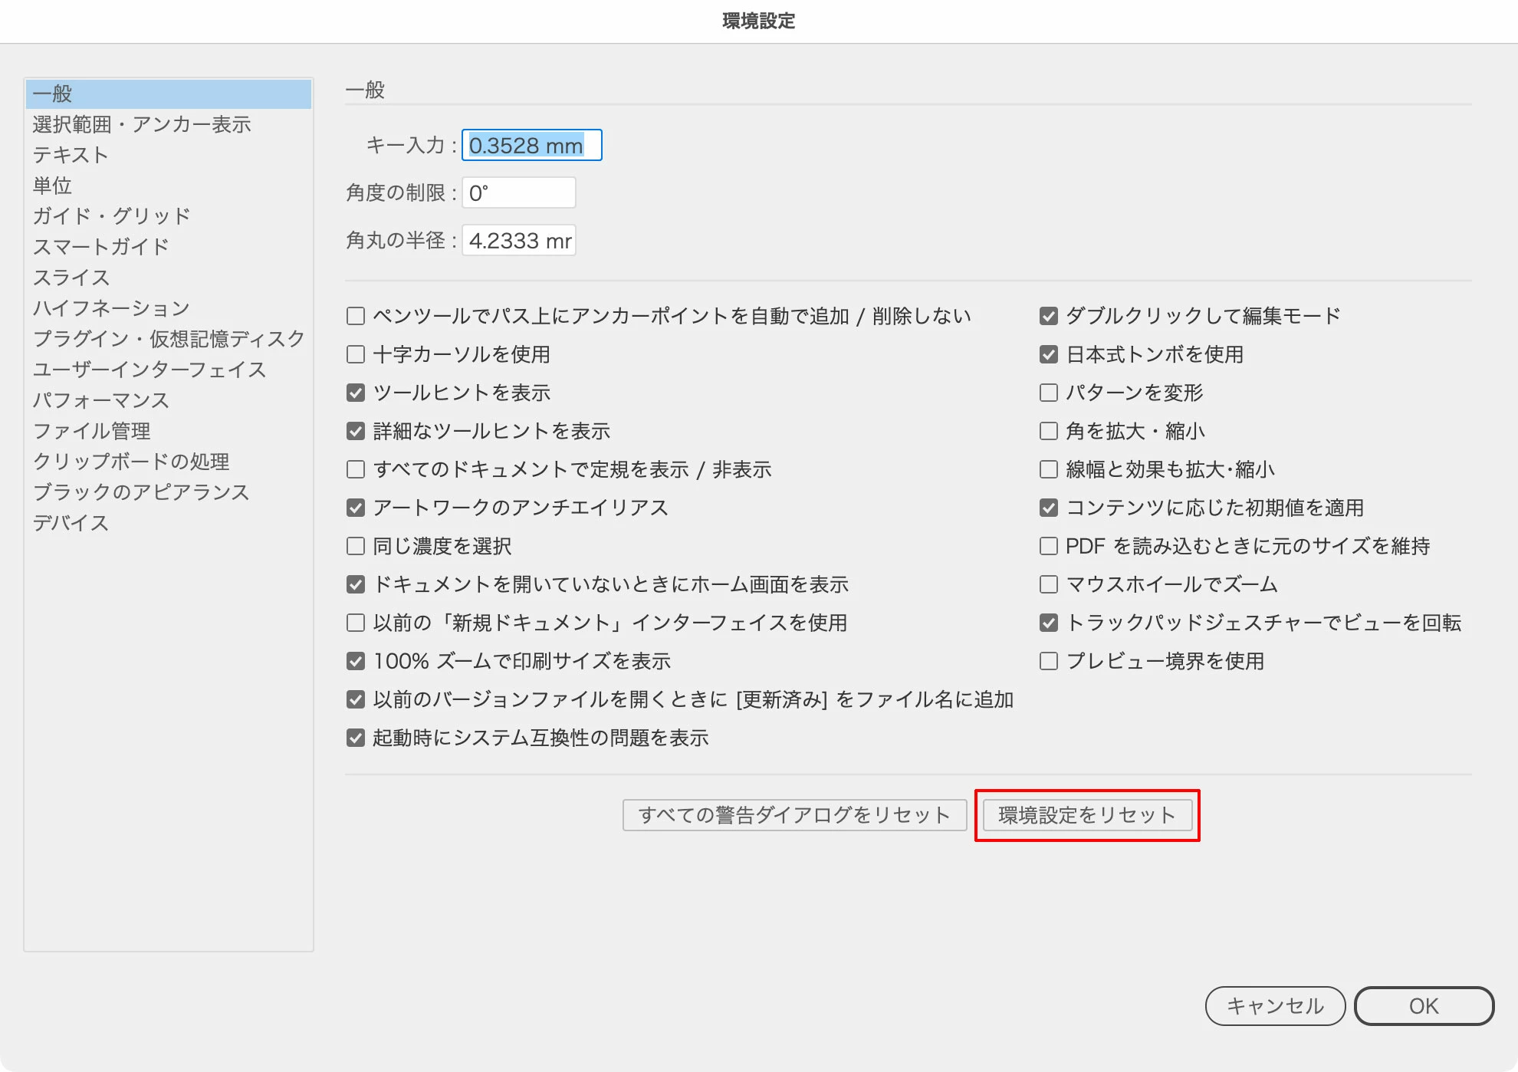Toggle アートワークのアンチエイリアス checkbox
This screenshot has width=1518, height=1072.
356,508
